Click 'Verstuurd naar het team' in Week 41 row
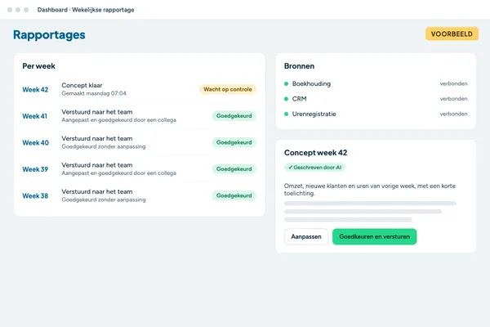Viewport: 490px width, 327px height. [x=97, y=112]
